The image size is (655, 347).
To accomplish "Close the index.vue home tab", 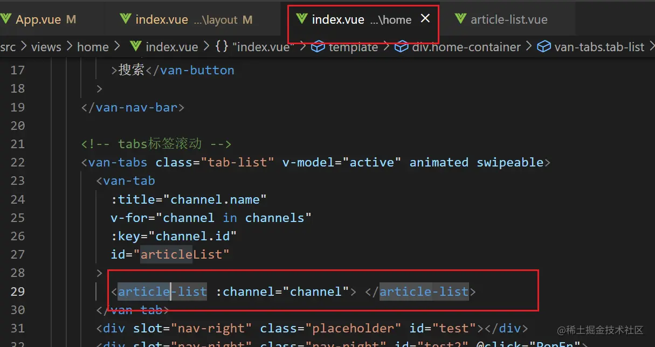I will click(x=425, y=19).
